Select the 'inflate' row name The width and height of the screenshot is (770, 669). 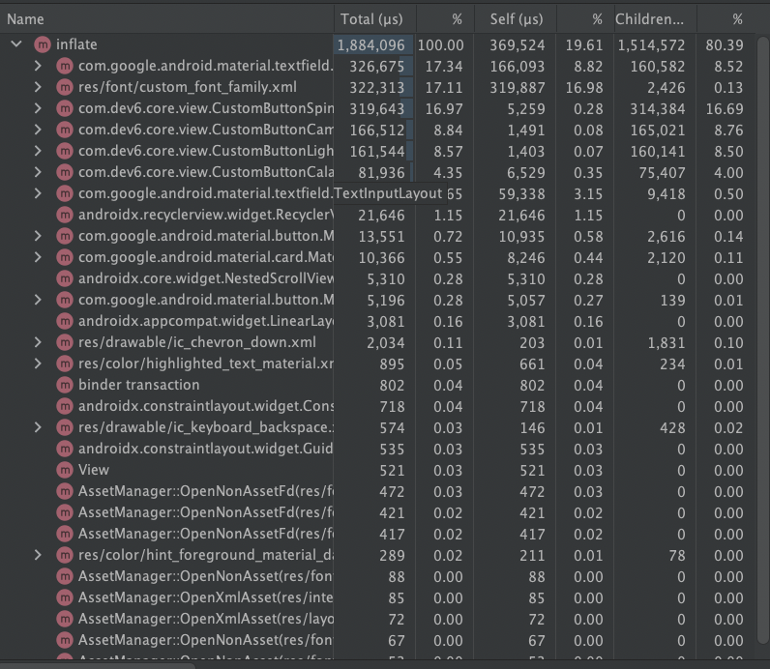click(x=76, y=44)
